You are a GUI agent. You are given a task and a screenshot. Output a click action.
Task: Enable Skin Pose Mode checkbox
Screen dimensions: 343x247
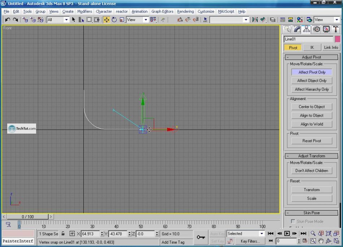(x=293, y=221)
